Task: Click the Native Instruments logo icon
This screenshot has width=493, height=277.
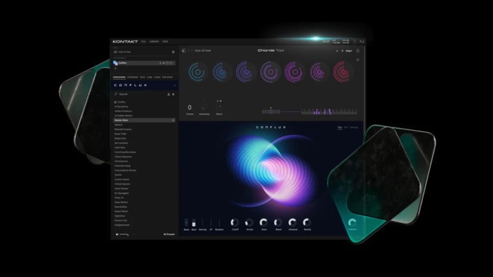Action: pos(362,42)
